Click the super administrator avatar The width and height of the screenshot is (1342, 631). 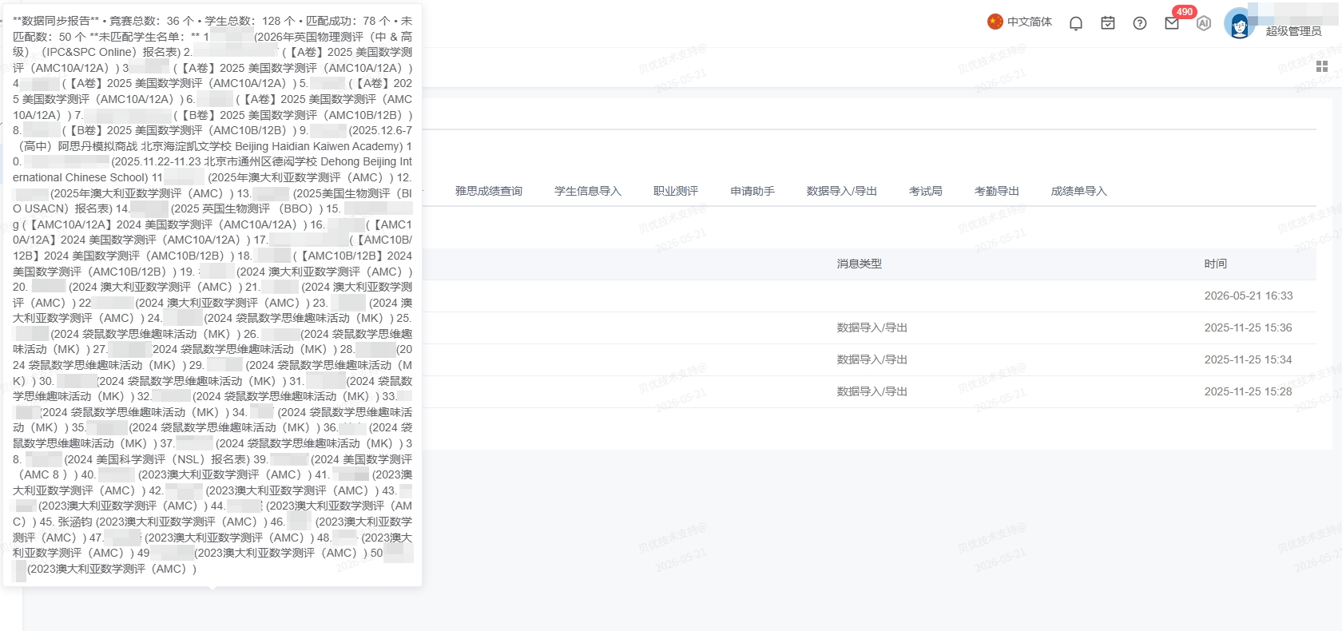1240,24
